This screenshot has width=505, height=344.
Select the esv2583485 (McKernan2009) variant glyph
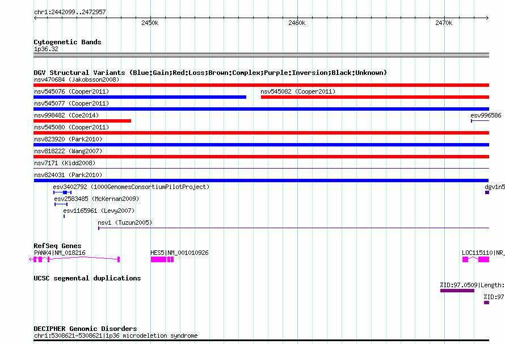click(x=61, y=204)
